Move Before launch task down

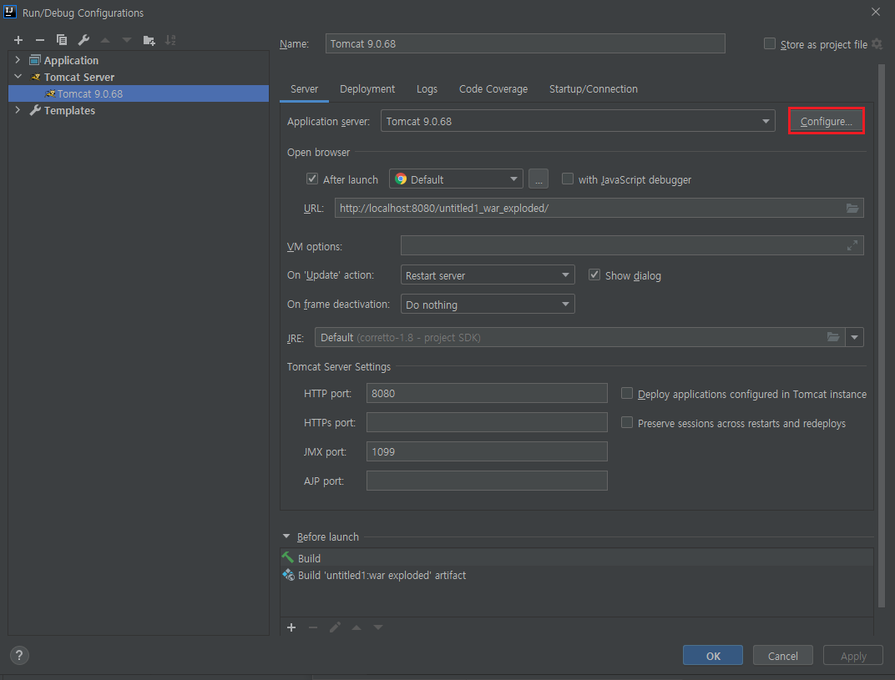pos(378,627)
